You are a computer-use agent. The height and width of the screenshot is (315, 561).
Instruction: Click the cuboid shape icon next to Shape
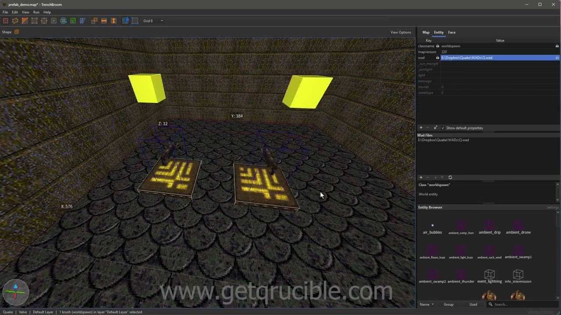17,32
